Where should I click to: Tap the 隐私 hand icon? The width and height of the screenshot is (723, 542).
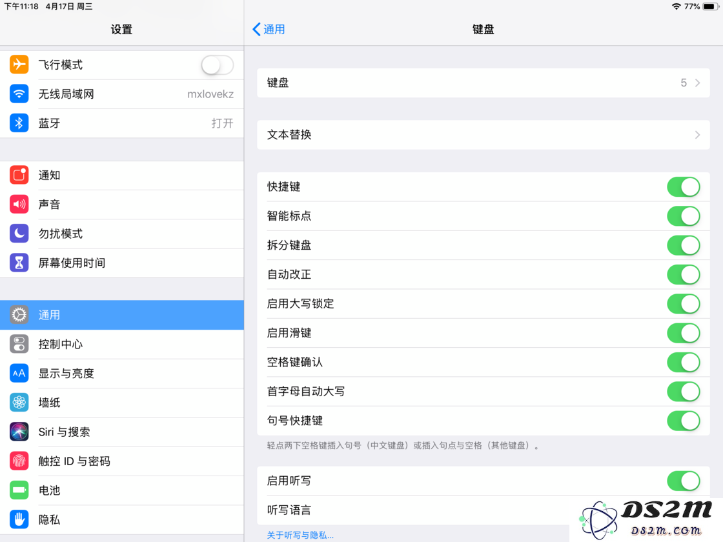tap(19, 519)
